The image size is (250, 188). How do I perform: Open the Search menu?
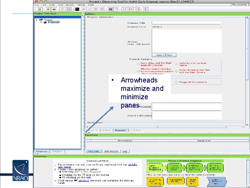click(x=70, y=5)
